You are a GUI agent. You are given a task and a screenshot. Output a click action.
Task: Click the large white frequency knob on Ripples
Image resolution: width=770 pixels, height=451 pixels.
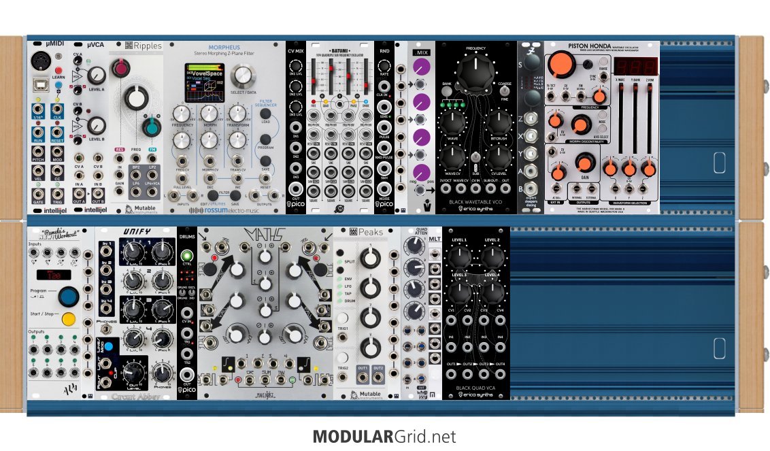click(x=137, y=99)
